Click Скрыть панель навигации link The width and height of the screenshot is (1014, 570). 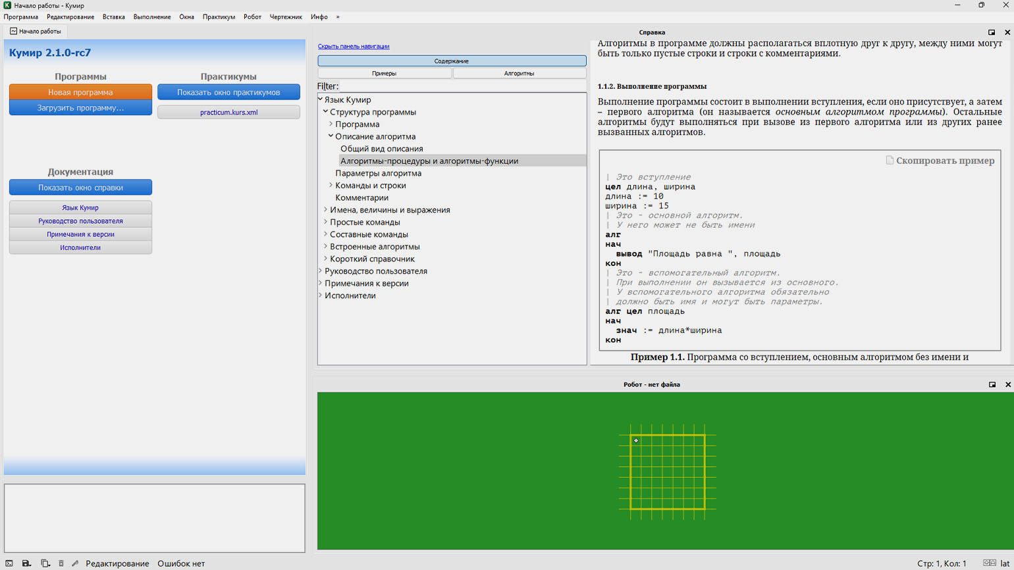pyautogui.click(x=354, y=46)
